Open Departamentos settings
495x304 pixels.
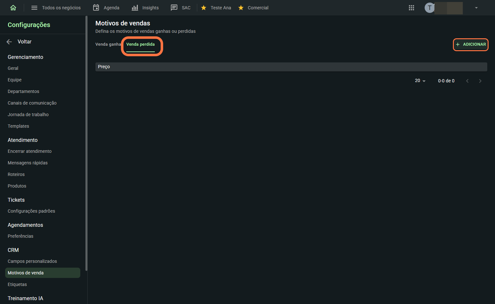pos(23,91)
